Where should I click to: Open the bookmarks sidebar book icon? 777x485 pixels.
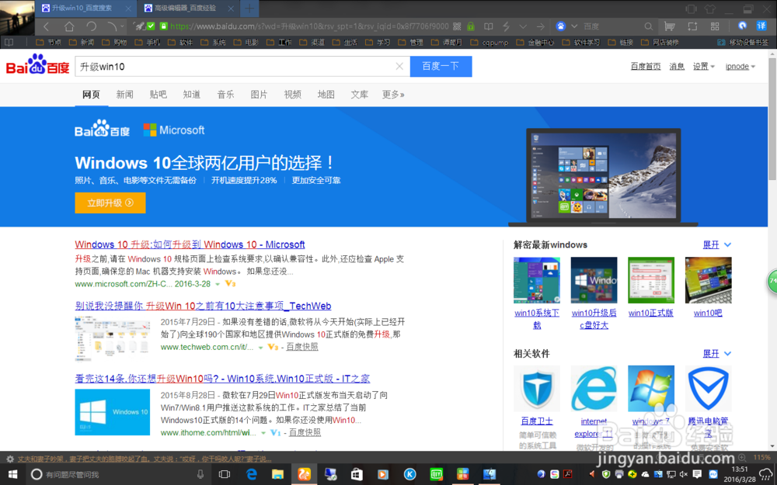pos(9,42)
